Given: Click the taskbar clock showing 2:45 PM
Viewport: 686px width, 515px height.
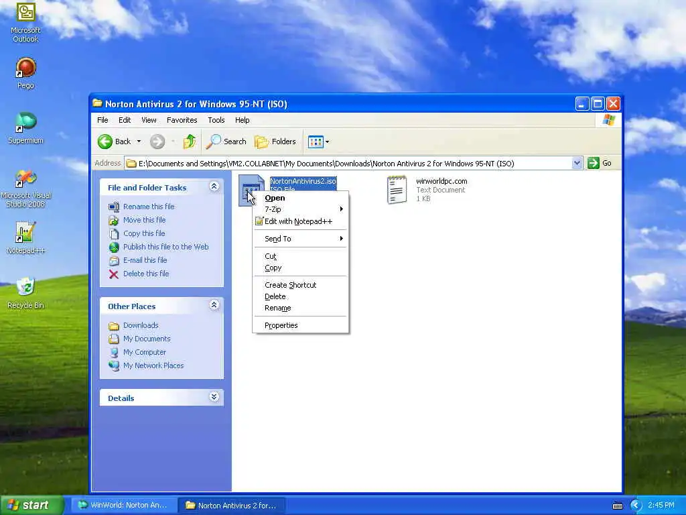Looking at the screenshot, I should coord(661,506).
